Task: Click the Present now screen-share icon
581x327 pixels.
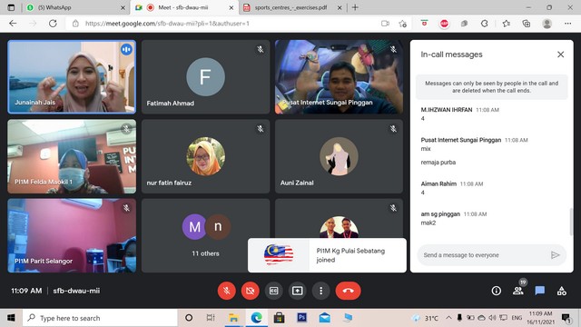Action: [x=297, y=291]
